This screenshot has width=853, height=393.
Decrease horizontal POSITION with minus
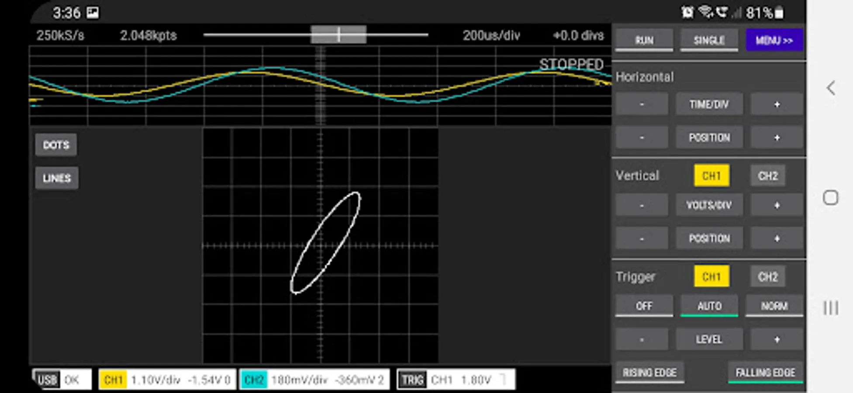(x=642, y=138)
